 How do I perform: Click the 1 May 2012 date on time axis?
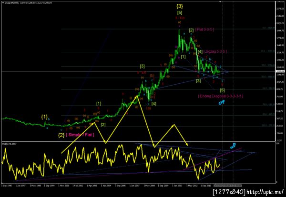point(192,186)
